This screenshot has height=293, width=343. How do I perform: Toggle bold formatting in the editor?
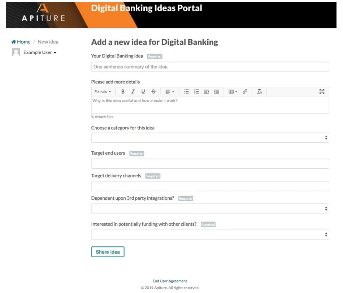pos(123,91)
